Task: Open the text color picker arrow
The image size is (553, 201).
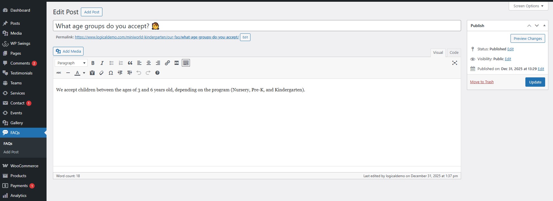Action: pos(84,73)
